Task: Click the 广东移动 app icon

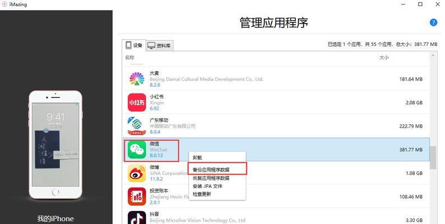Action: [137, 126]
